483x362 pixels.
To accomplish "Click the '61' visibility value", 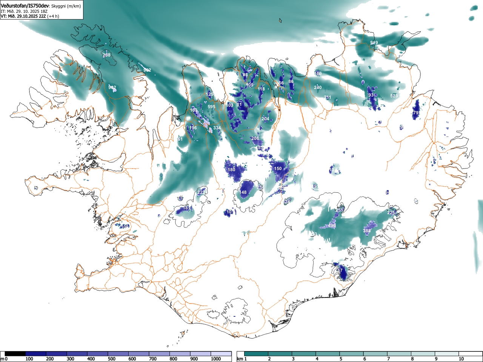I will tap(180, 139).
